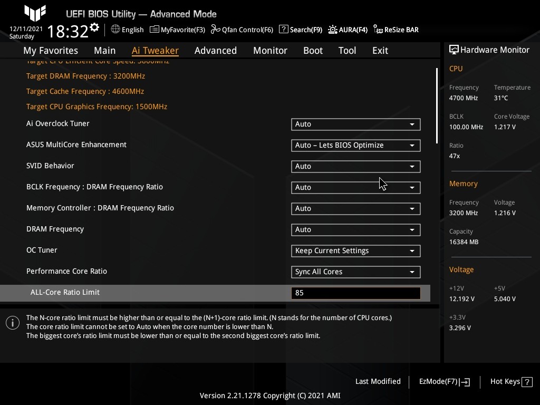
Task: Switch to EzMode(F7)
Action: tap(444, 382)
